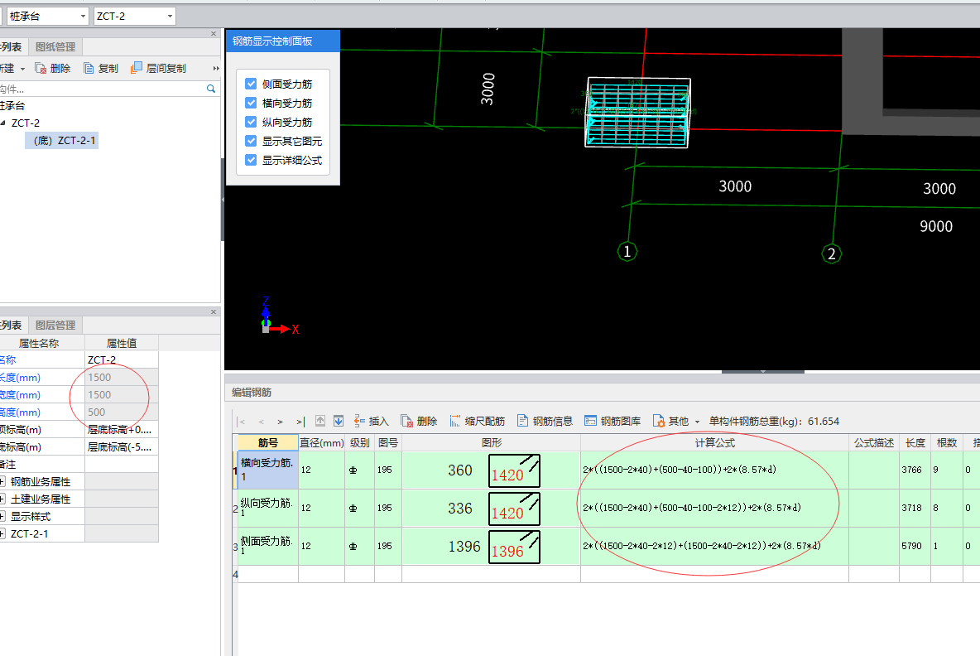Uncheck 侧面受力筋 checkbox
This screenshot has height=656, width=980.
click(251, 84)
